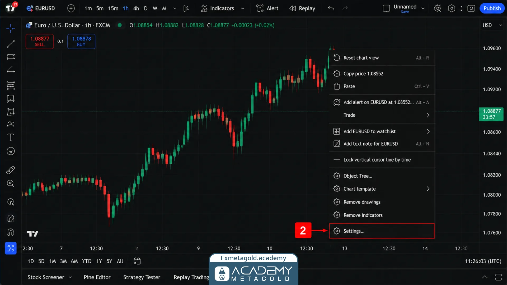Open chart settings hexagon icon in toolbar

(x=452, y=8)
